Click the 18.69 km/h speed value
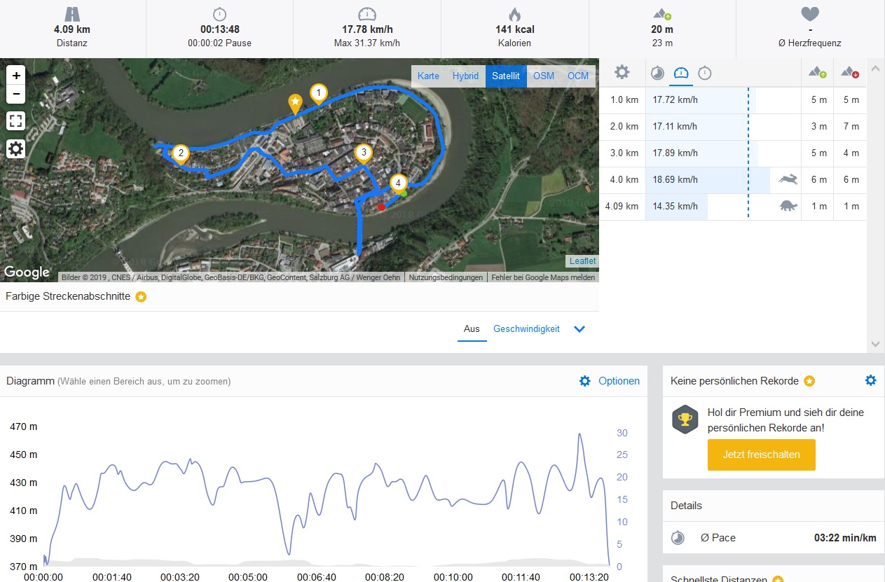Viewport: 885px width, 582px height. (x=675, y=180)
